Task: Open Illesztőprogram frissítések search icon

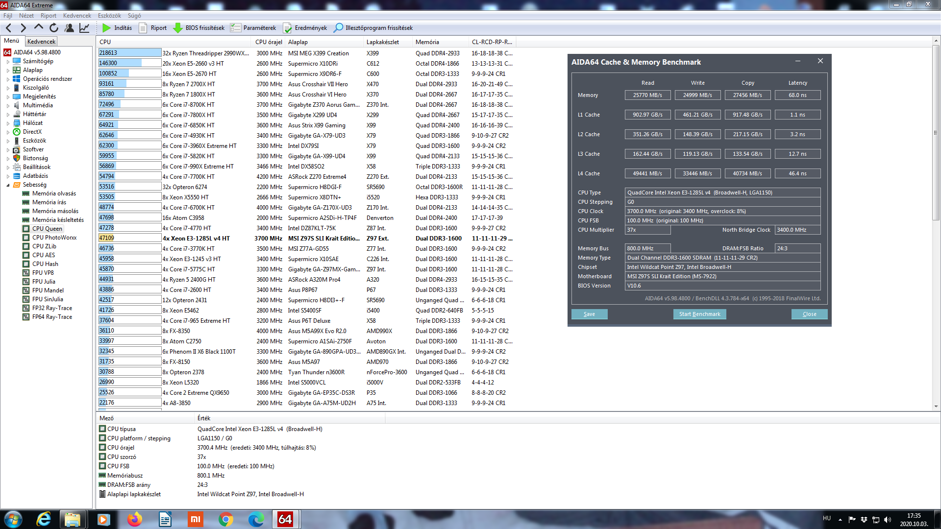Action: (x=338, y=28)
